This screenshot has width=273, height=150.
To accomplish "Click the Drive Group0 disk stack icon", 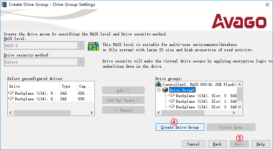I will pyautogui.click(x=165, y=90).
